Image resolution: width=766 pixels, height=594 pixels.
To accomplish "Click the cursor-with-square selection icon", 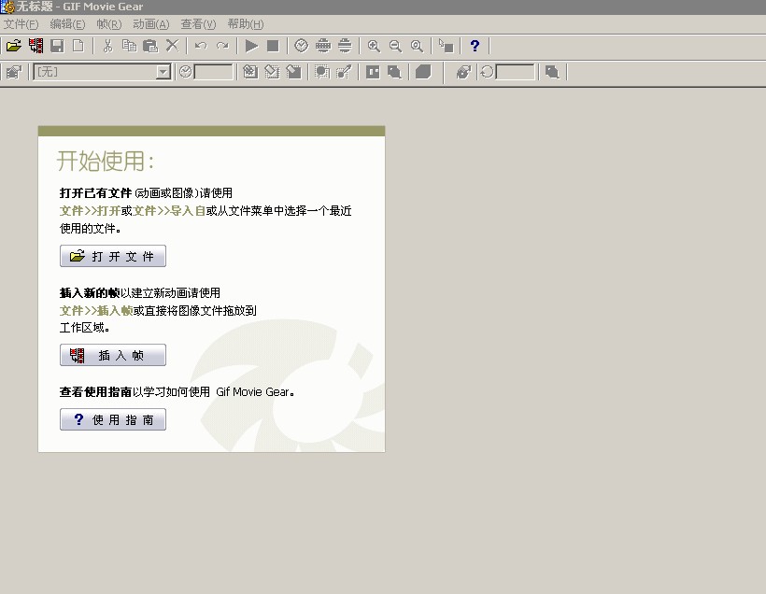I will 446,46.
